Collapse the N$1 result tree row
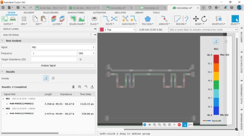Viewport: 244px width, 136px height. pyautogui.click(x=3, y=99)
